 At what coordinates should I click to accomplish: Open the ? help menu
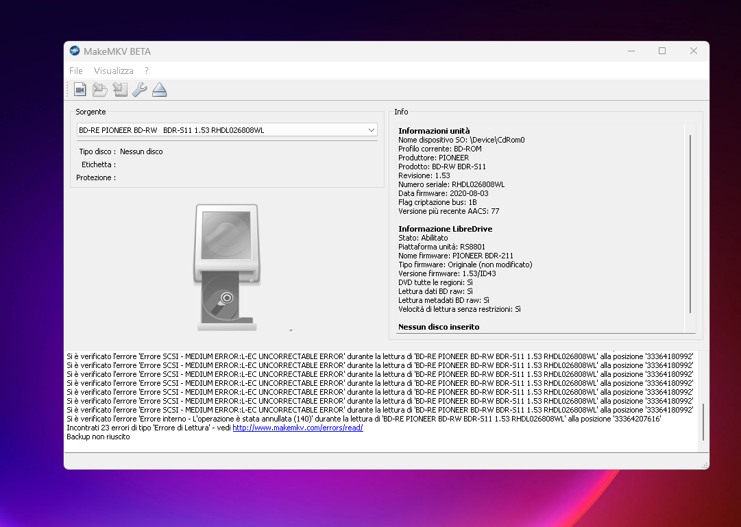[147, 71]
